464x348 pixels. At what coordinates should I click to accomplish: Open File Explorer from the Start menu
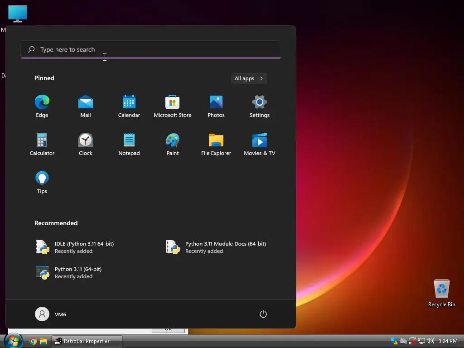pos(216,145)
